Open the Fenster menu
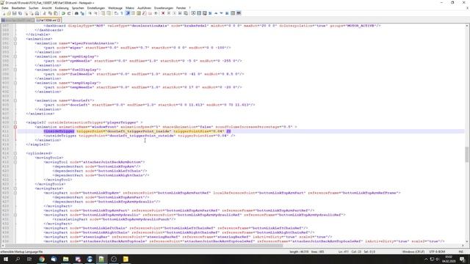 click(181, 8)
